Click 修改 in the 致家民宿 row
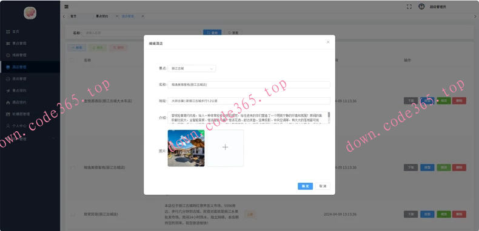479x231 pixels. (x=444, y=214)
